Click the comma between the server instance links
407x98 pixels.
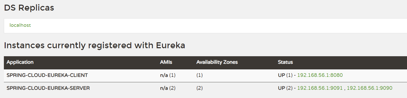click(345, 89)
